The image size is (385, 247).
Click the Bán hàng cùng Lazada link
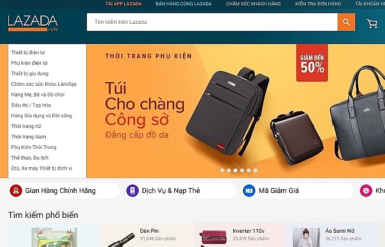183,4
